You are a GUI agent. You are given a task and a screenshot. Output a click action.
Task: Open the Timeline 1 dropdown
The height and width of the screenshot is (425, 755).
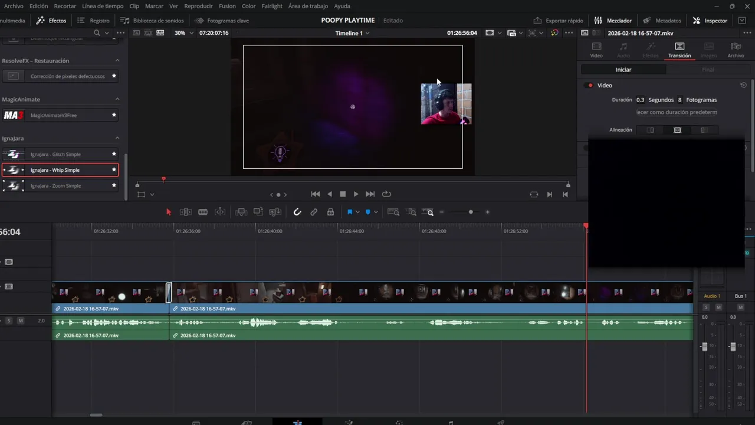[x=353, y=33]
